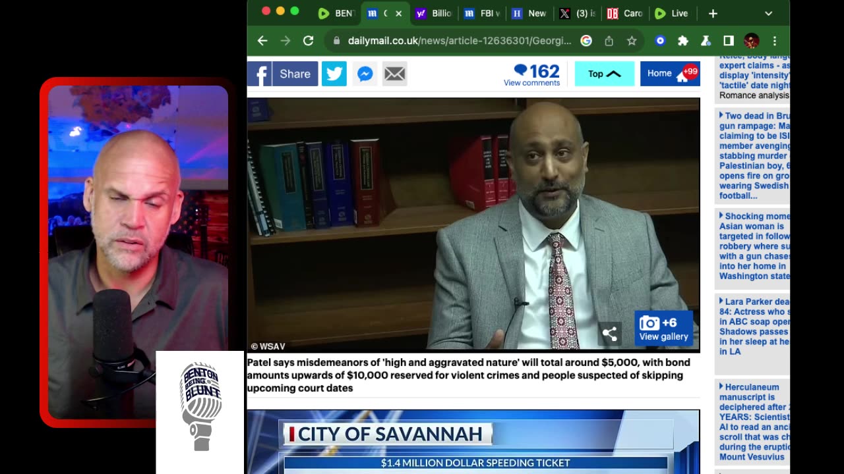Share article by email icon
Image resolution: width=844 pixels, height=474 pixels.
coord(395,74)
